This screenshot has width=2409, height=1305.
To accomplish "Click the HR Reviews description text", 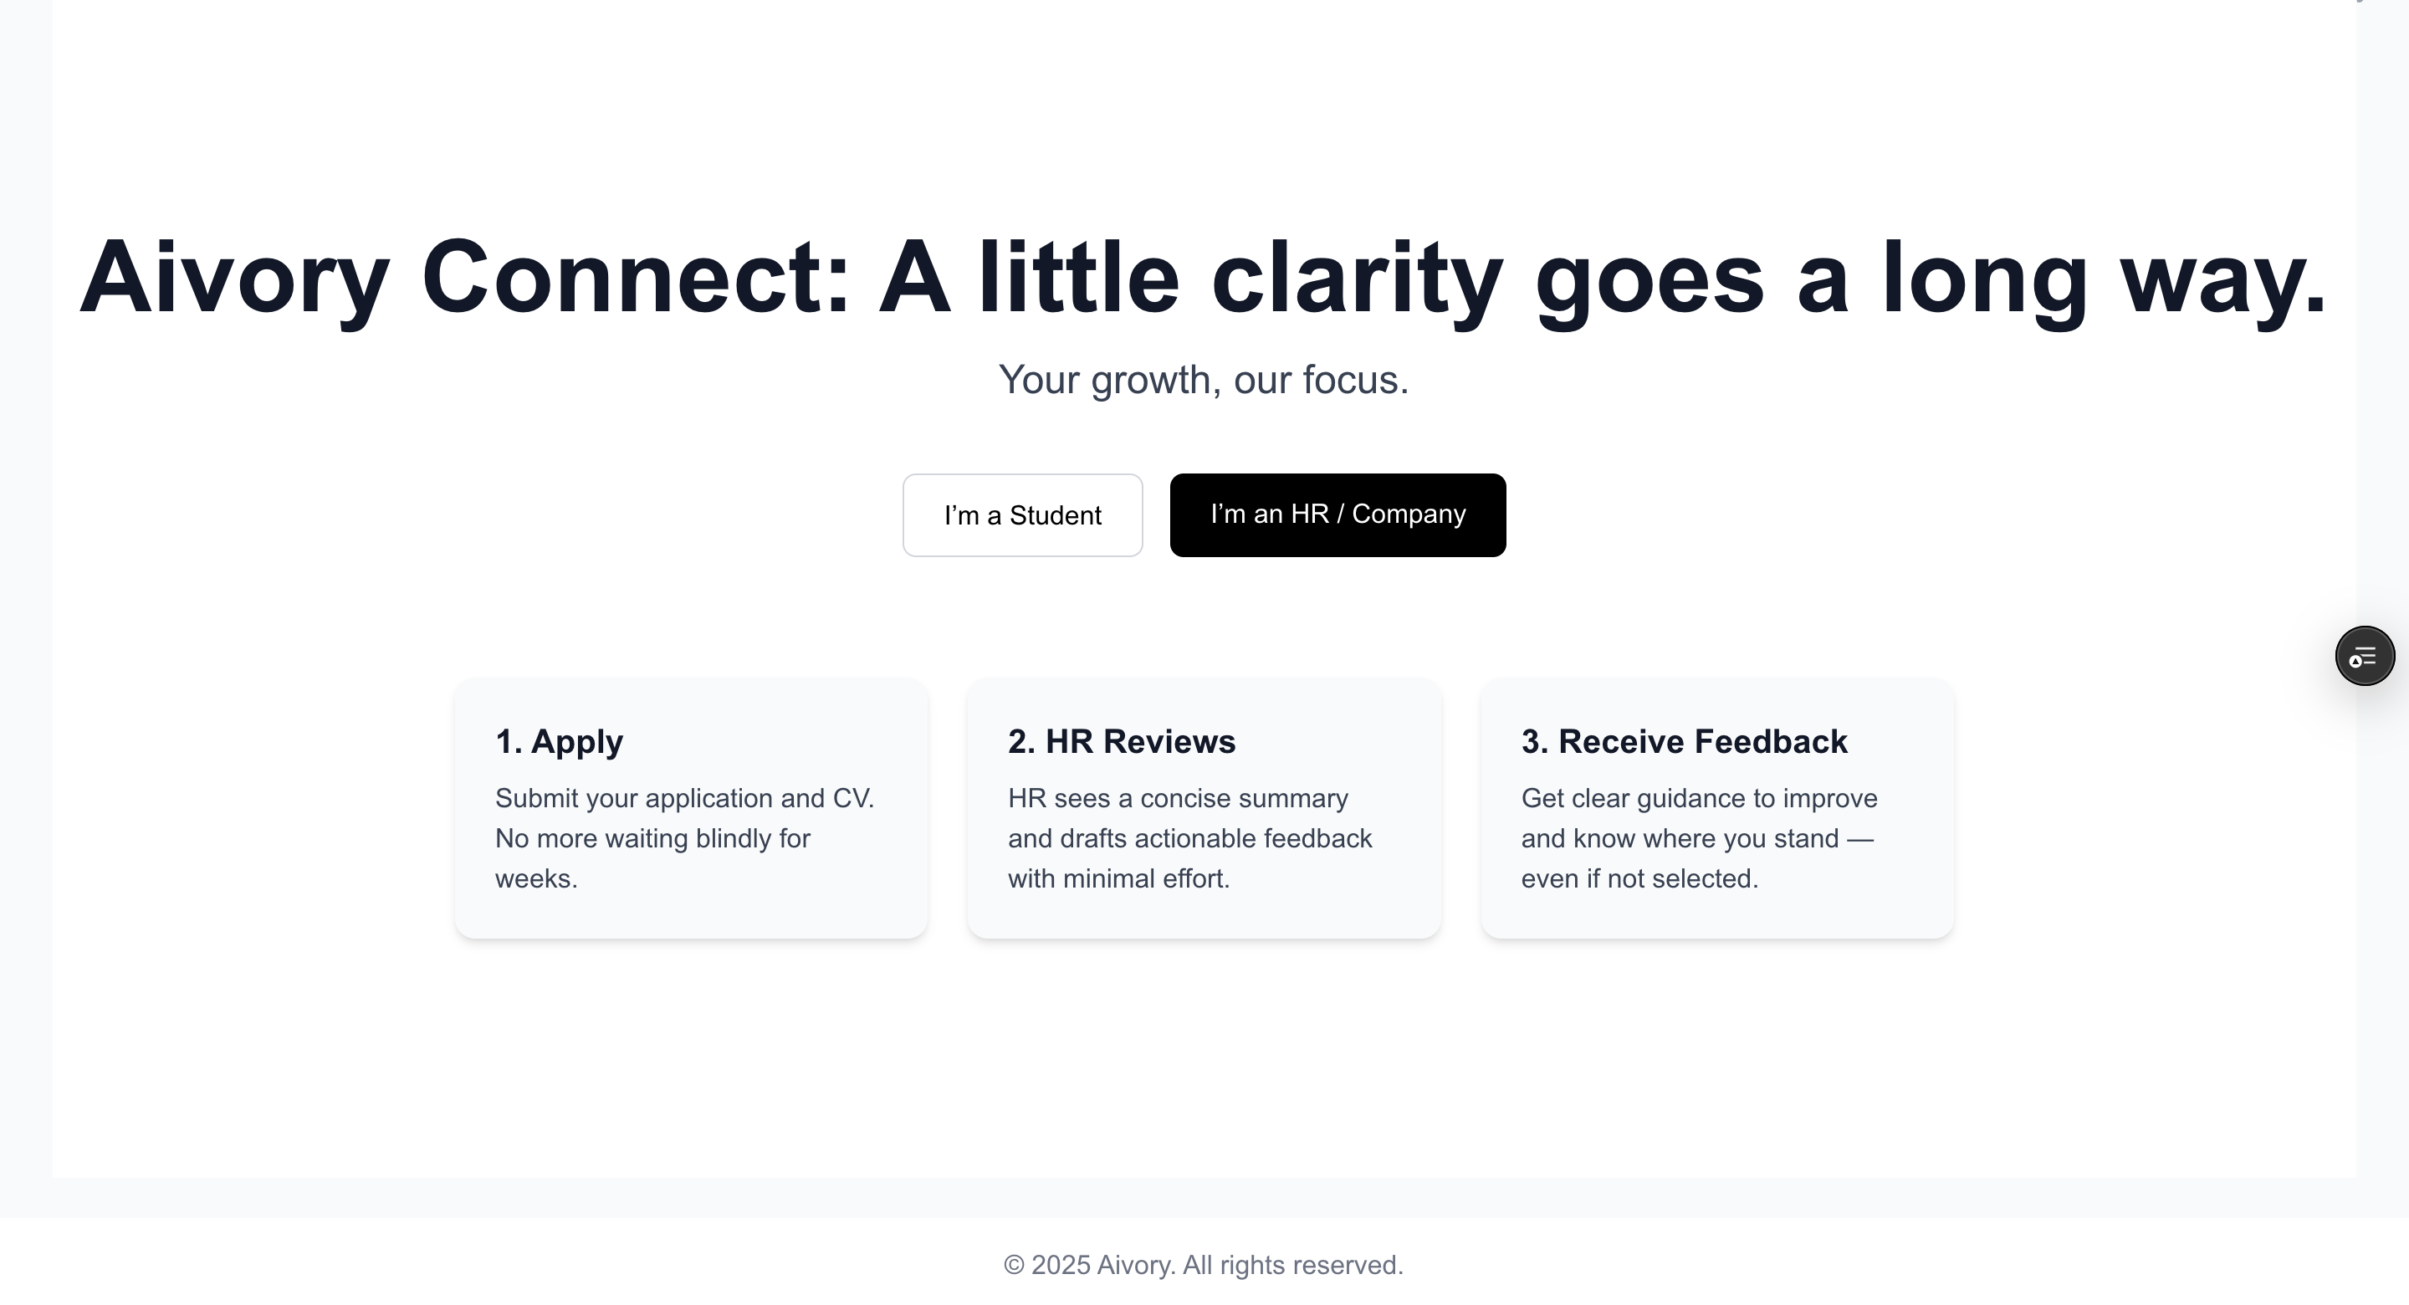I will coord(1189,838).
